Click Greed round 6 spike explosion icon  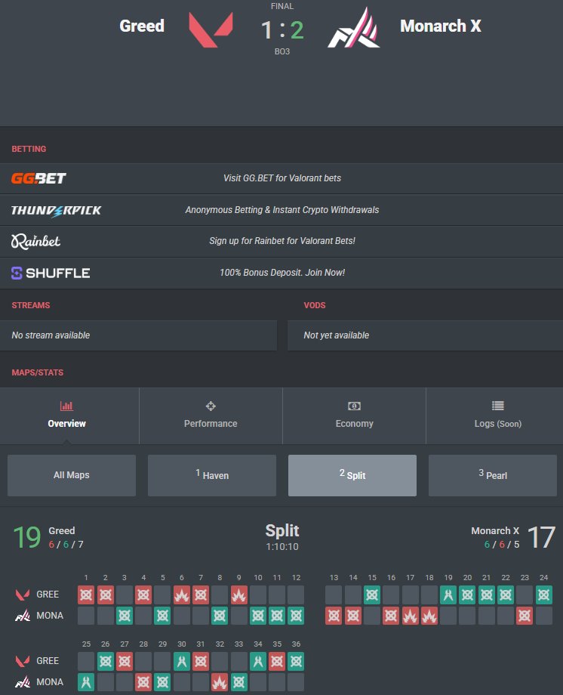[182, 595]
